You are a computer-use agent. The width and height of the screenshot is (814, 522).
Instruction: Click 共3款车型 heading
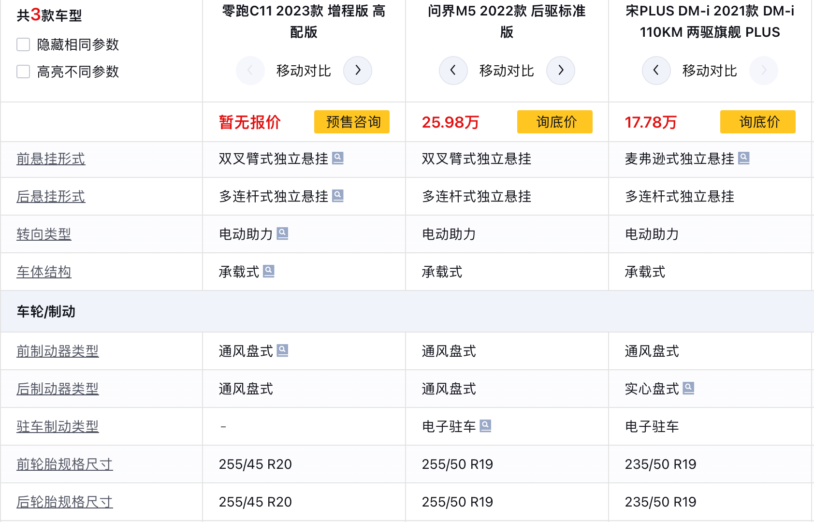(x=49, y=15)
